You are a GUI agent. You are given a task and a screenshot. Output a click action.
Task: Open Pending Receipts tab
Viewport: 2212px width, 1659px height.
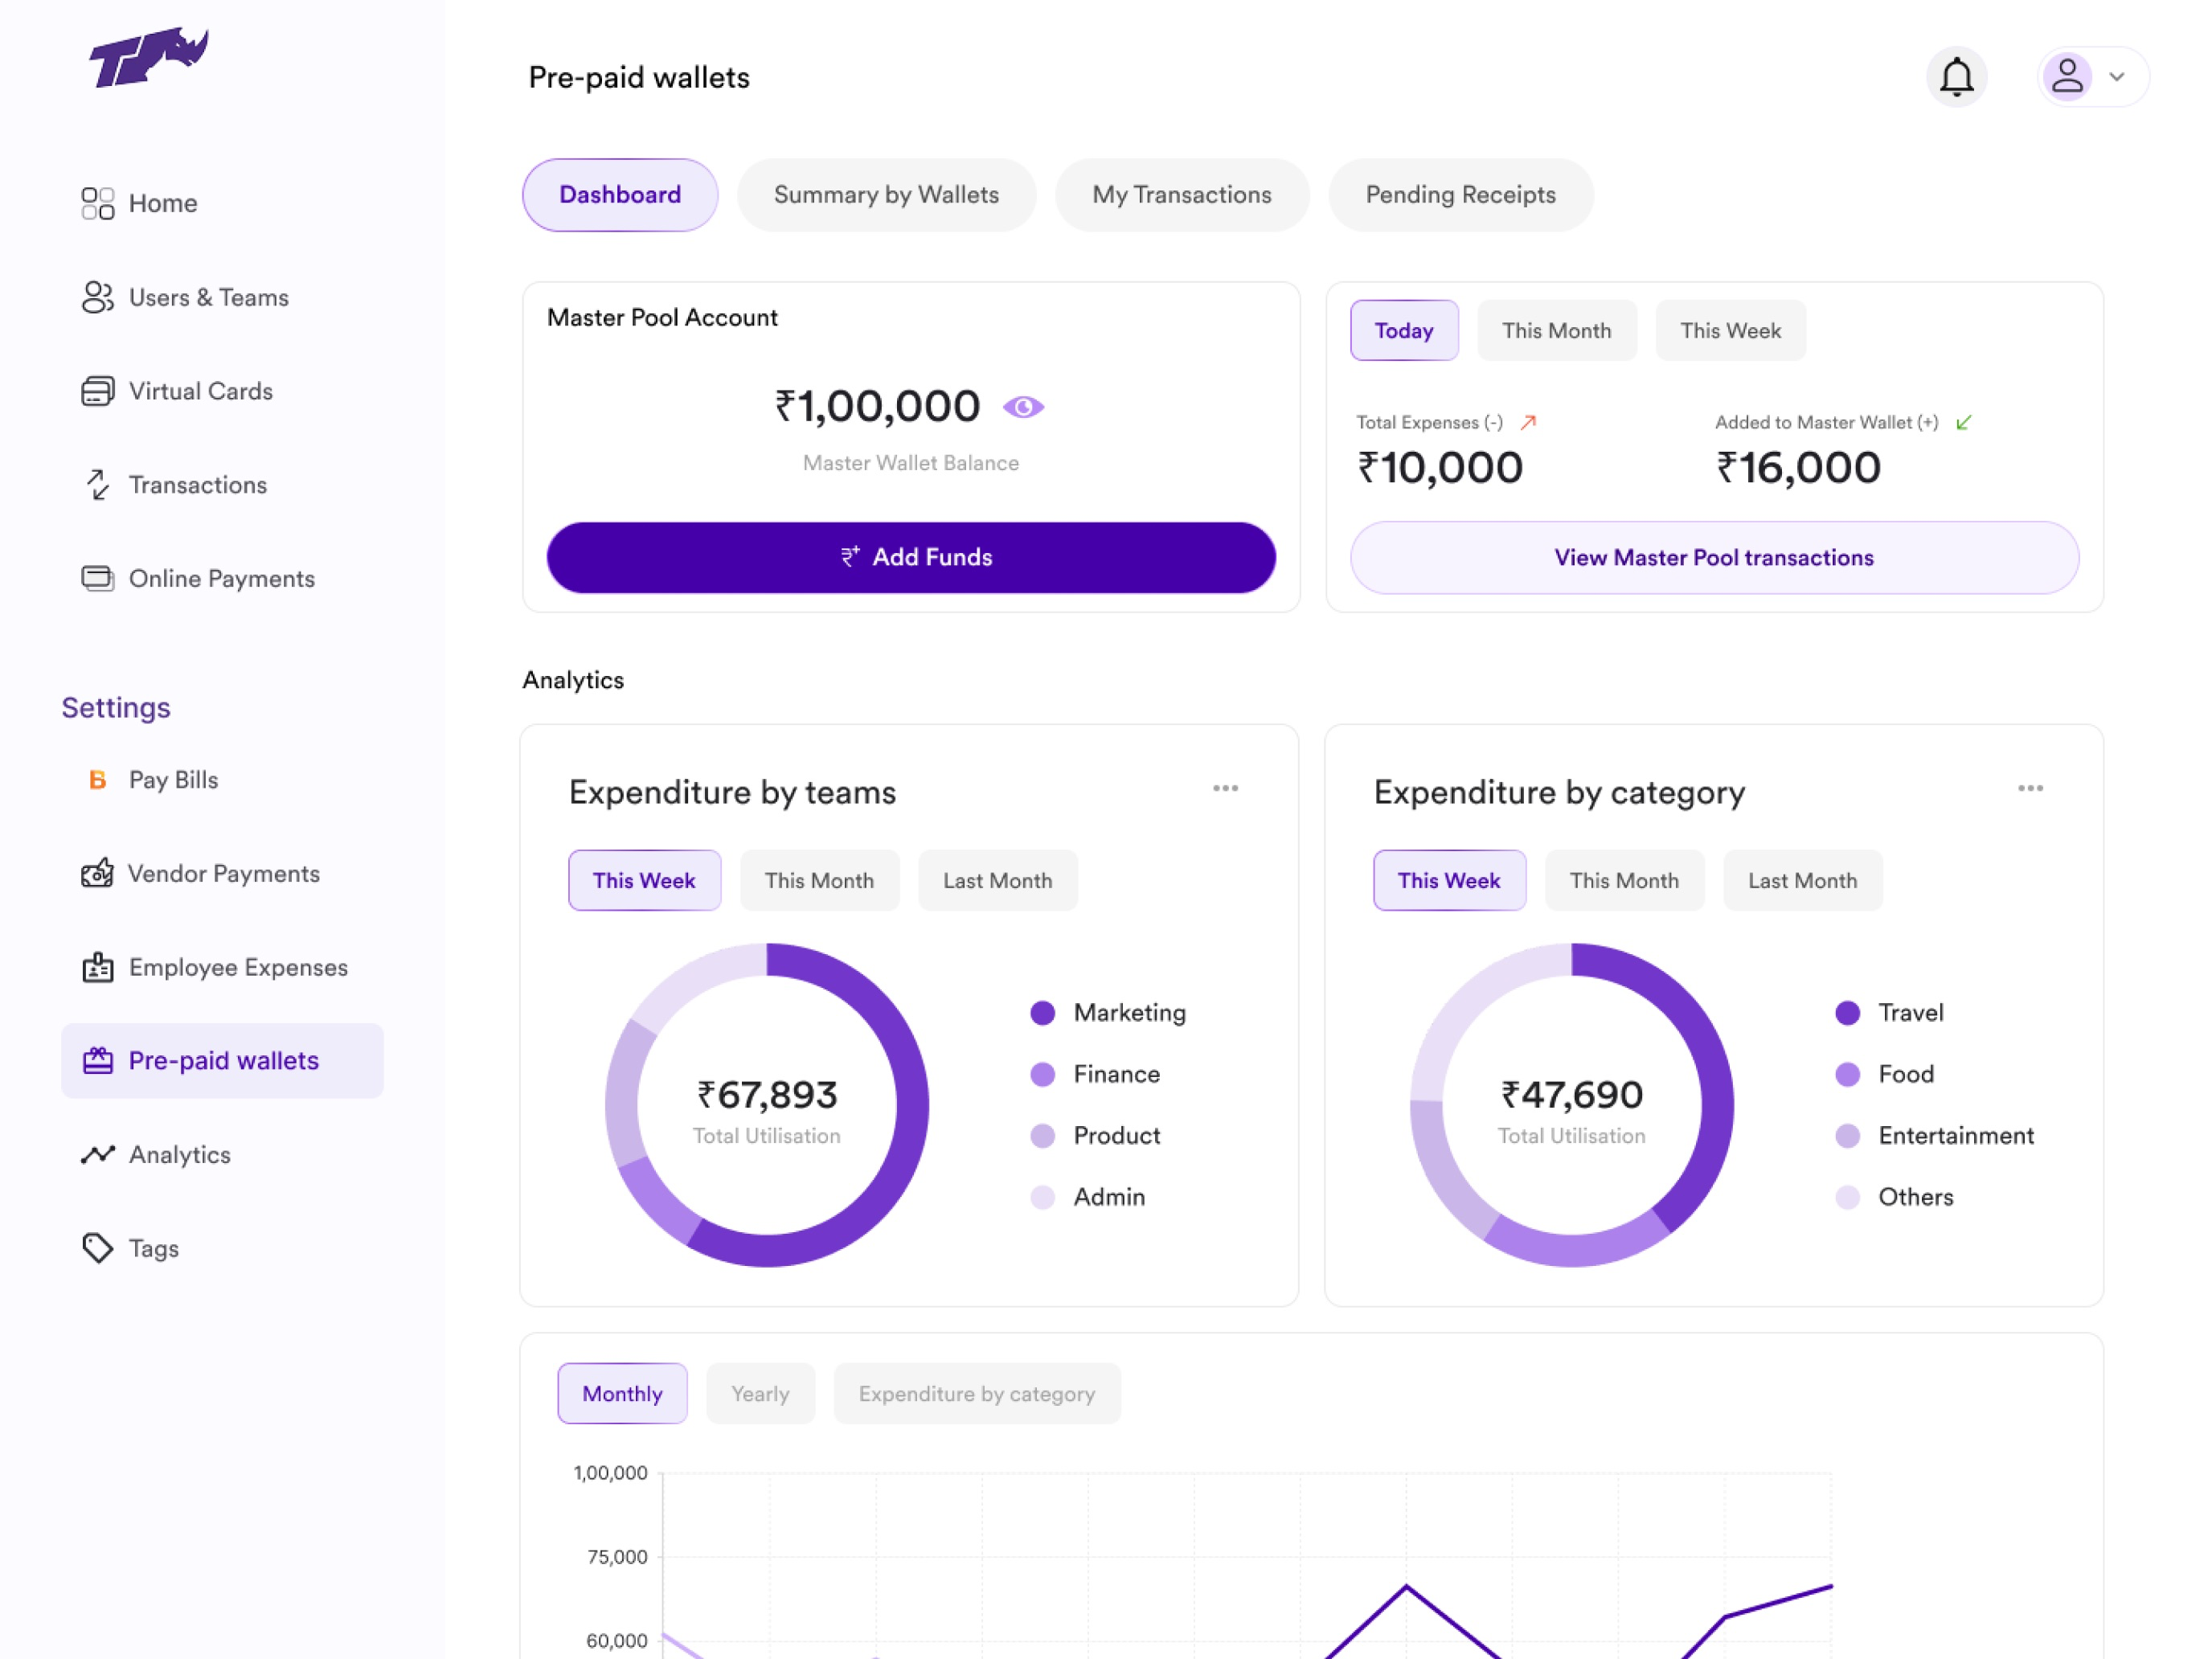pos(1460,195)
